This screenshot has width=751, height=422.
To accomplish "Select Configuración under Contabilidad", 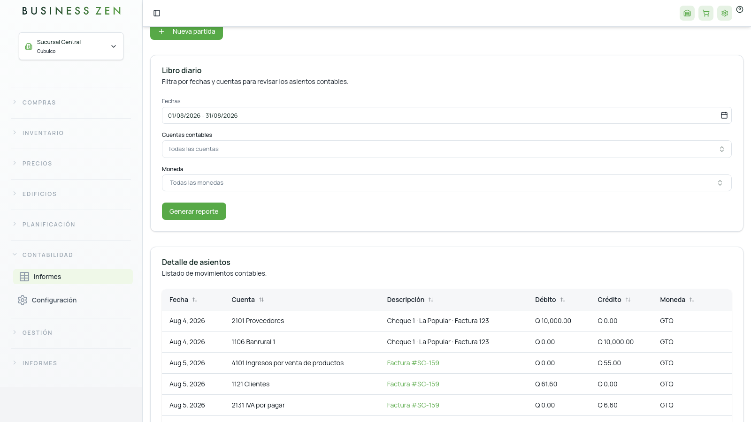I will (73, 300).
